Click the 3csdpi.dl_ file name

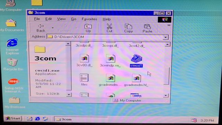coord(84,45)
